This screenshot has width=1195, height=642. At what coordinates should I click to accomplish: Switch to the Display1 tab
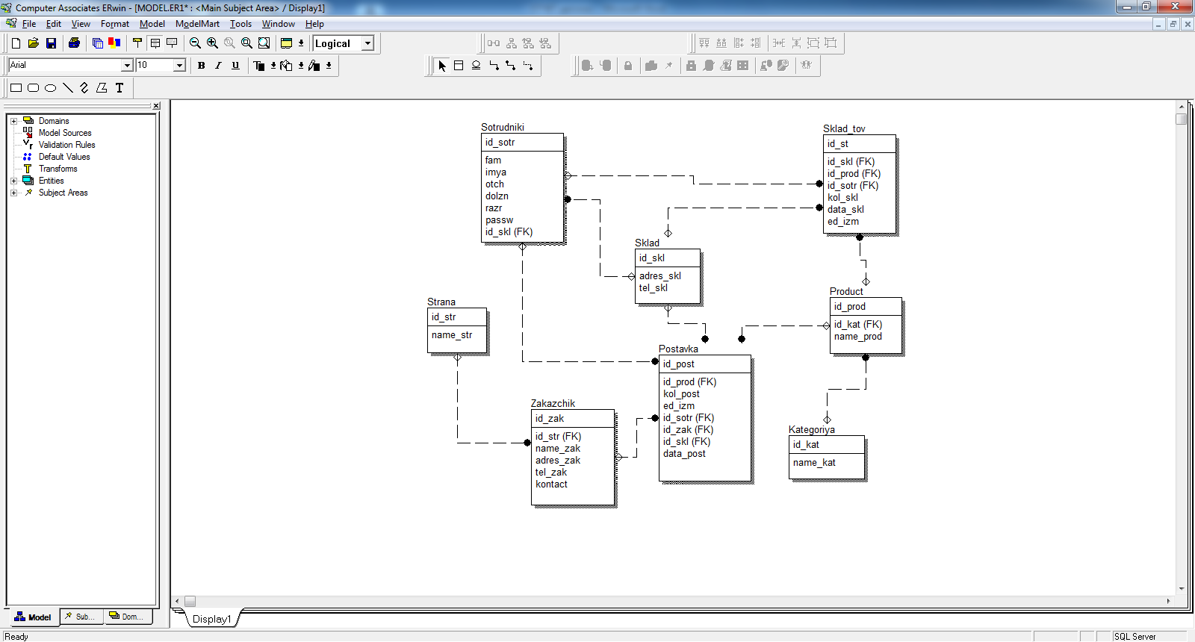tap(211, 619)
